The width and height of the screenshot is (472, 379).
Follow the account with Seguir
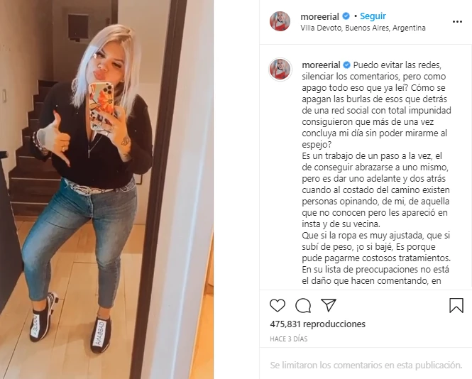point(373,16)
